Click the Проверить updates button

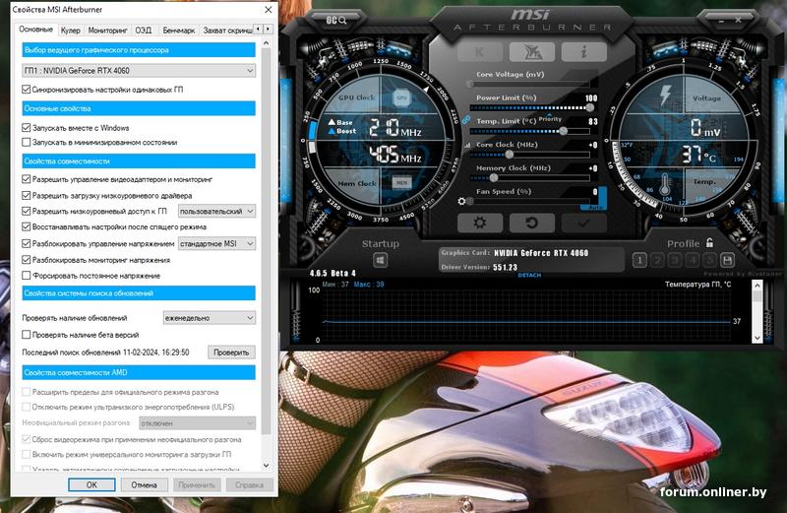coord(231,353)
